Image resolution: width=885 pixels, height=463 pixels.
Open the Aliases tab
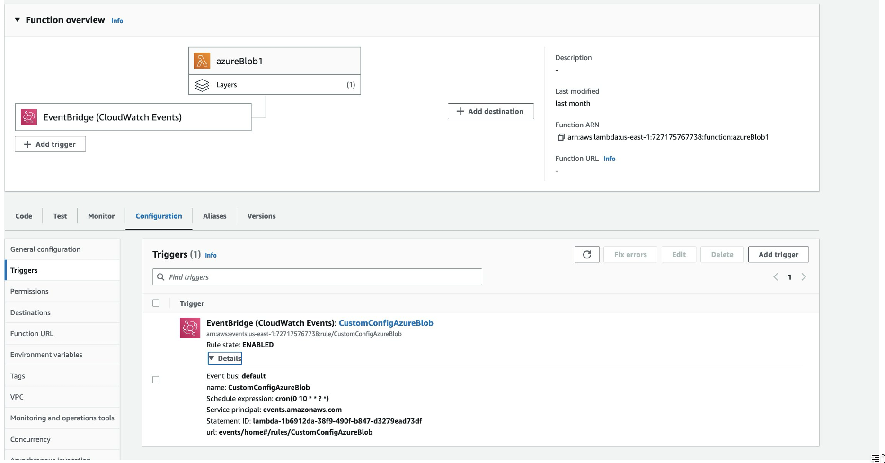point(214,216)
